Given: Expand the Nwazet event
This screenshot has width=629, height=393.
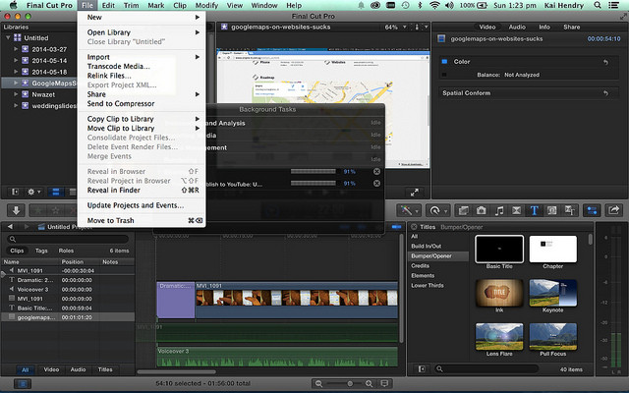Looking at the screenshot, I should 16,94.
